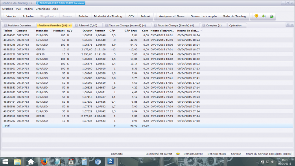Click the yellow clock alert icon
Image resolution: width=295 pixels, height=166 pixels.
tap(256, 16)
